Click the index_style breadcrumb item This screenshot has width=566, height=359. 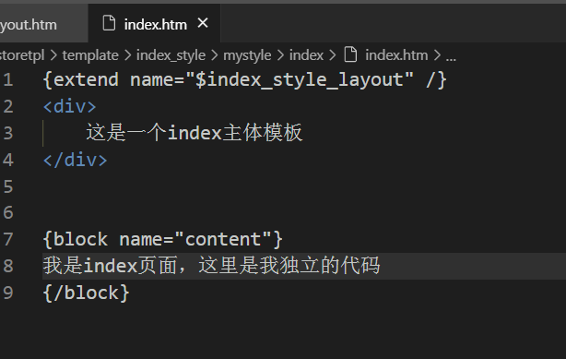pos(171,55)
